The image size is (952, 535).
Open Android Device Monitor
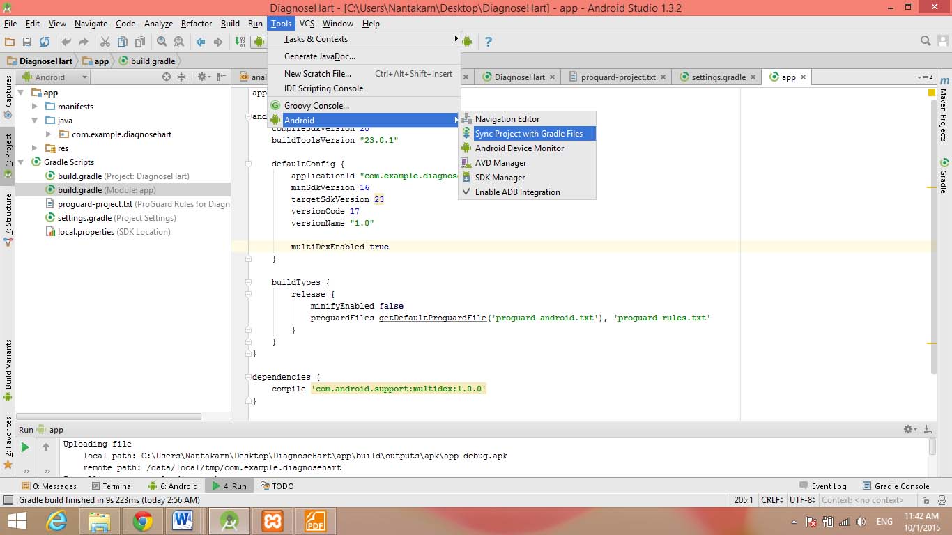527,148
